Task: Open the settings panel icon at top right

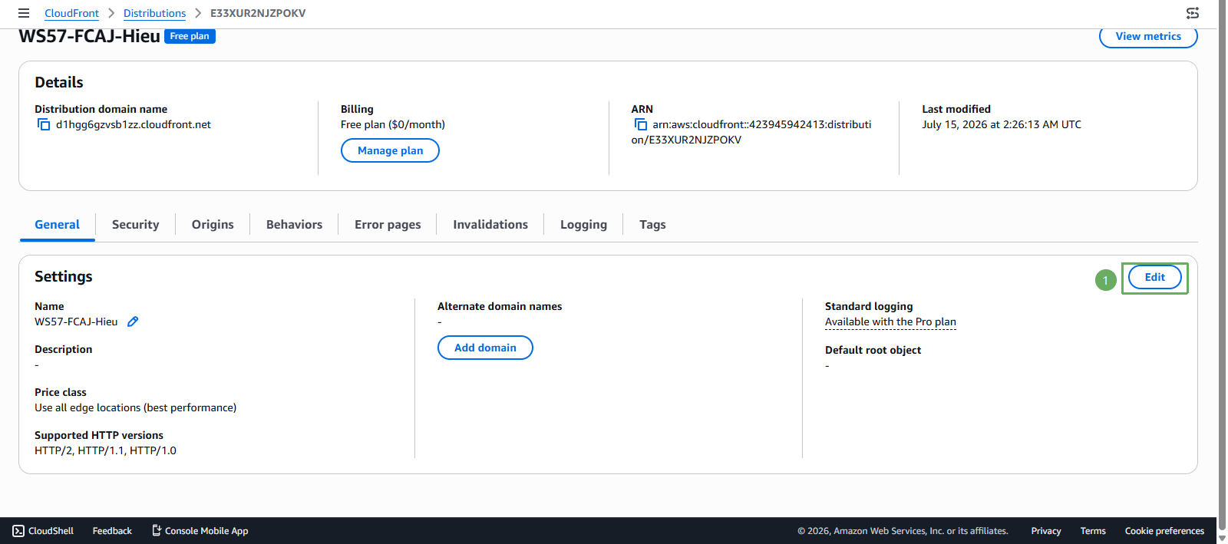Action: click(1193, 13)
